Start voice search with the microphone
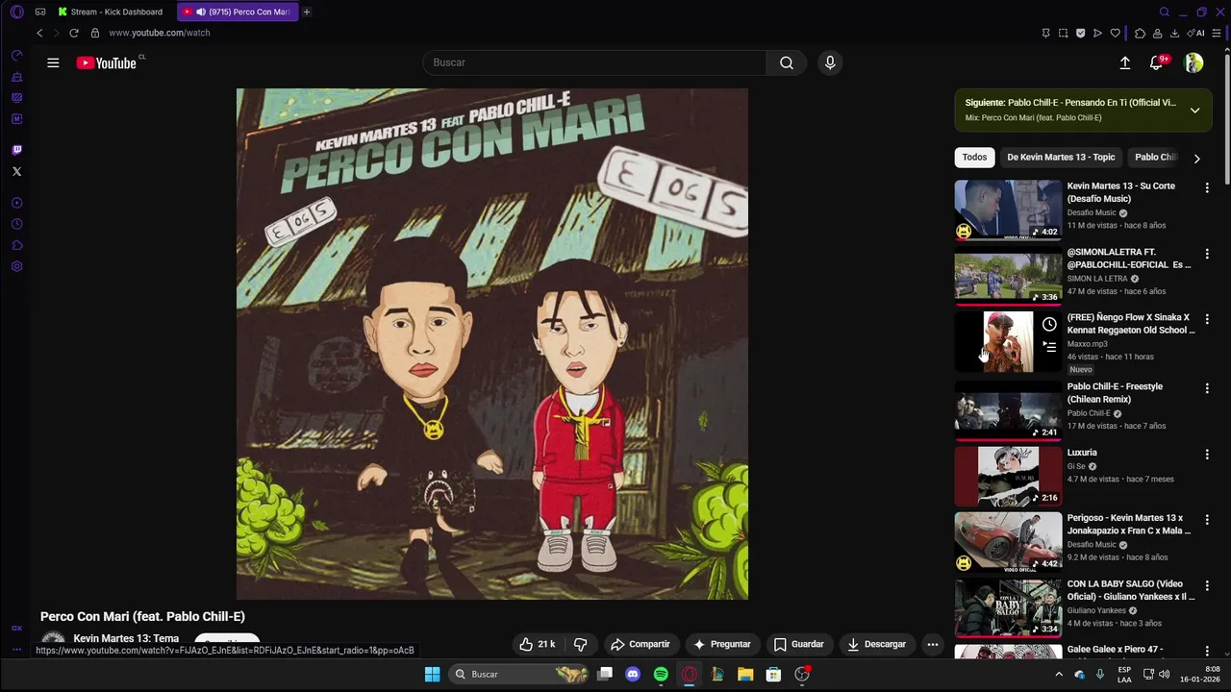 click(x=830, y=62)
